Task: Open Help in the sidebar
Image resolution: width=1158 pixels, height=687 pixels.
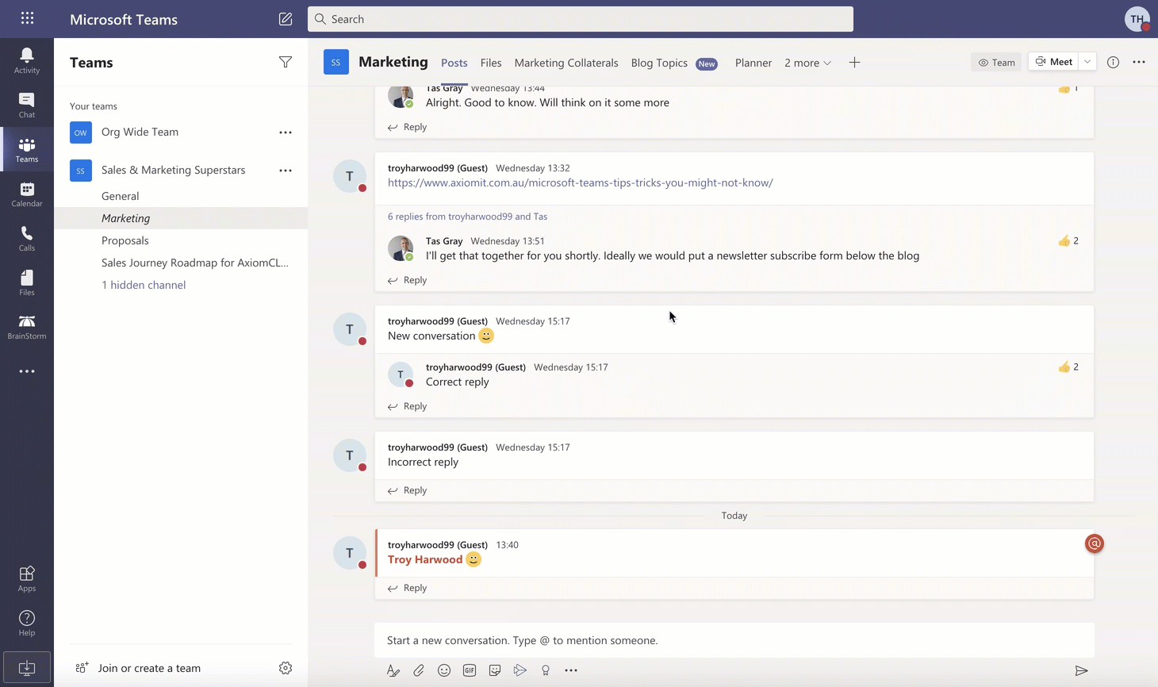Action: (27, 624)
